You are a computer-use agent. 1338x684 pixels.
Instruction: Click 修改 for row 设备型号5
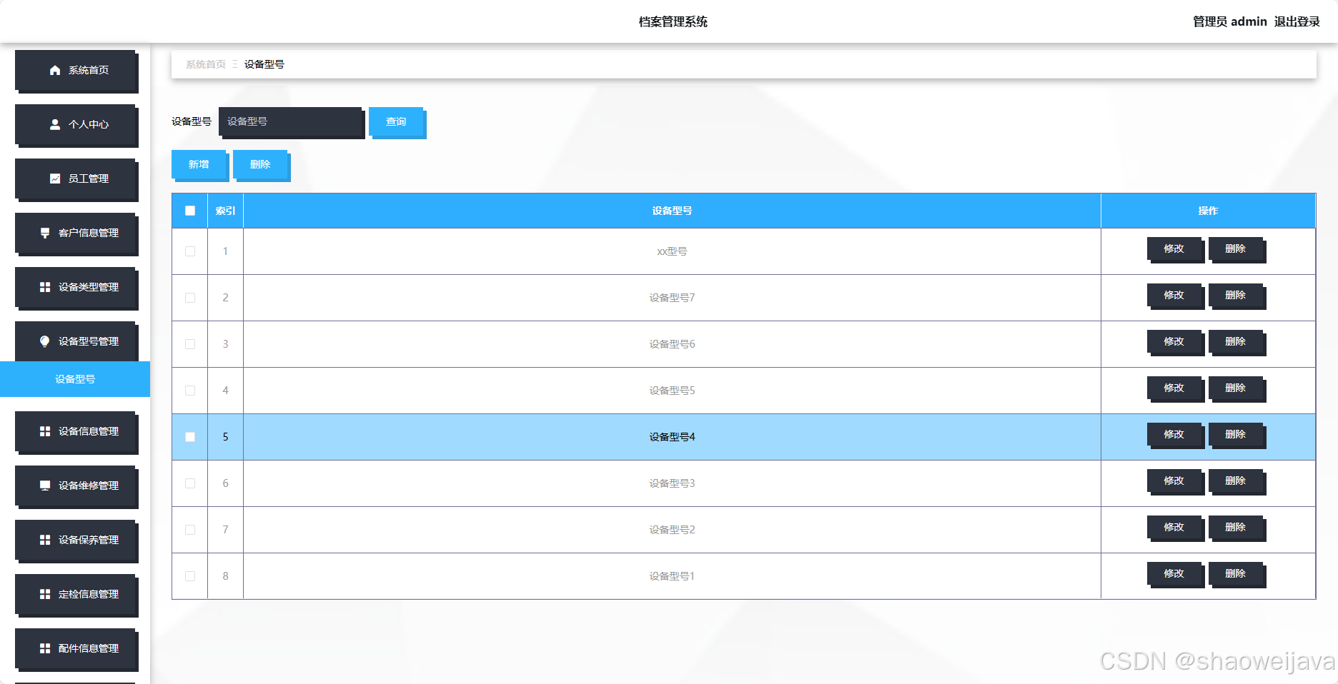click(x=1175, y=388)
